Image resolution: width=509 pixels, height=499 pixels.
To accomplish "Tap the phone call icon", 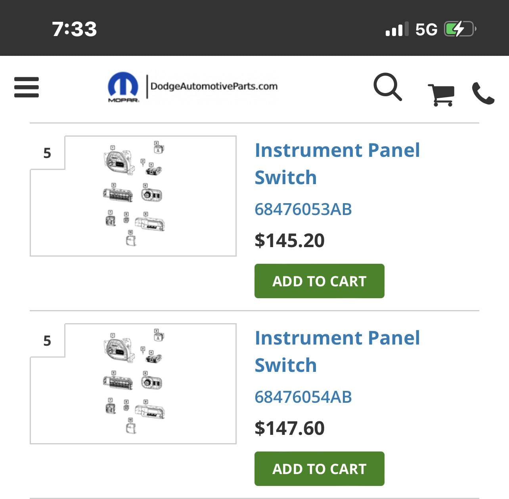I will 483,93.
